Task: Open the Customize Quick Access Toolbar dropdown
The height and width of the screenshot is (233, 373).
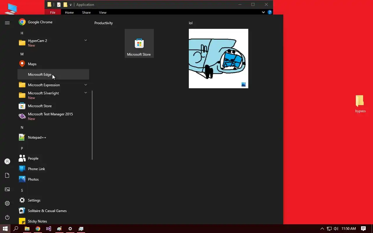Action: [71, 5]
